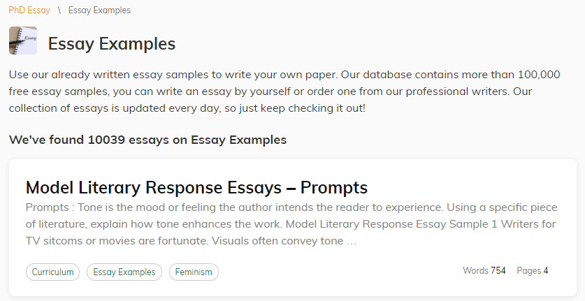Click the notebook and pen essay icon
The height and width of the screenshot is (301, 585).
(23, 41)
